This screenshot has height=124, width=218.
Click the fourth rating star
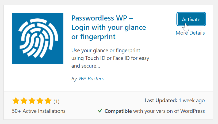click(40, 101)
